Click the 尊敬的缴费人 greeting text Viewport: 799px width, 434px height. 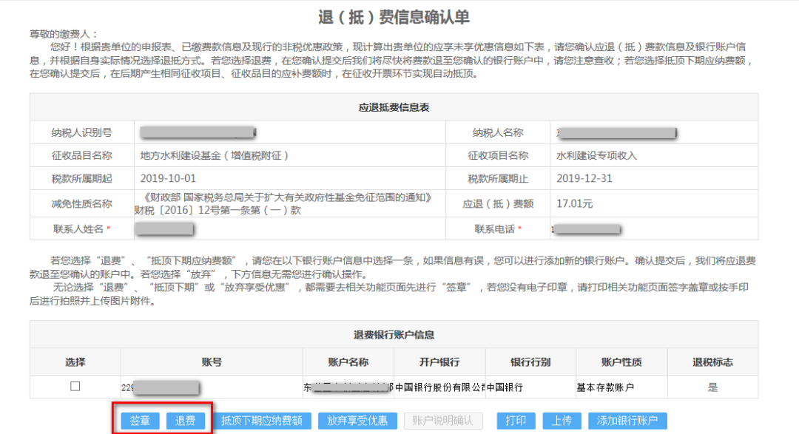pos(63,34)
